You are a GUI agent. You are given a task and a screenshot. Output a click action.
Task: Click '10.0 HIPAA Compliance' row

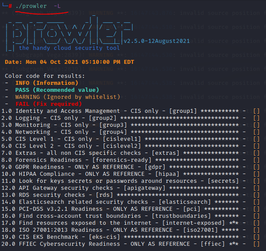[131, 174]
